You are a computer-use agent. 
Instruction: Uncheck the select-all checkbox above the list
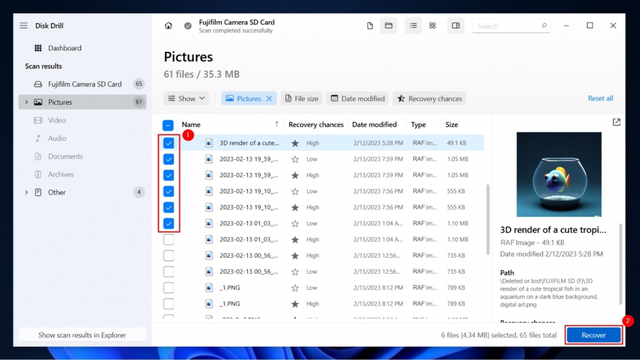[167, 124]
